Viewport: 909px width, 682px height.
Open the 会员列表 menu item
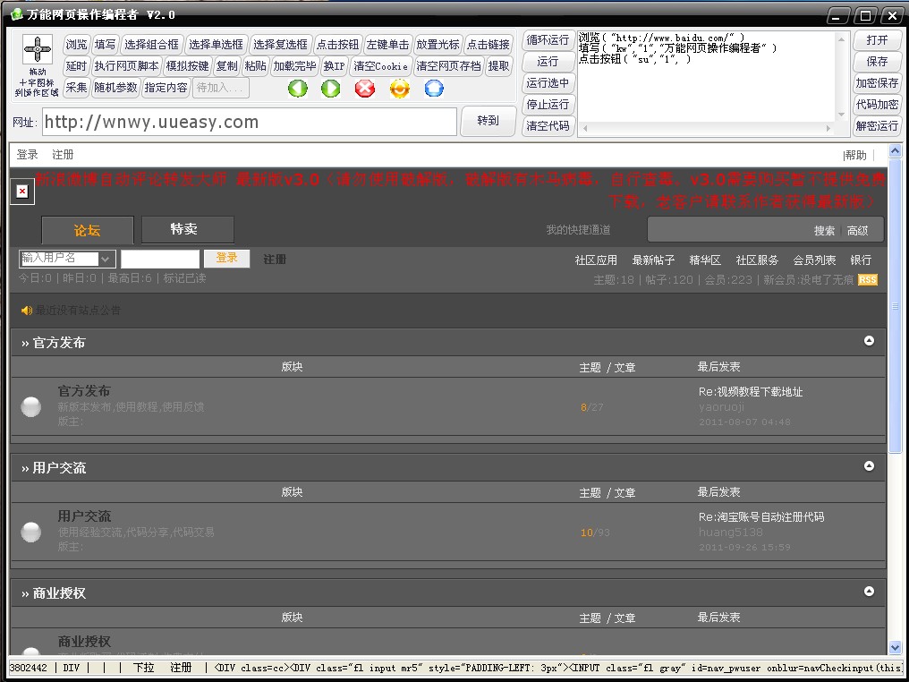[x=814, y=260]
